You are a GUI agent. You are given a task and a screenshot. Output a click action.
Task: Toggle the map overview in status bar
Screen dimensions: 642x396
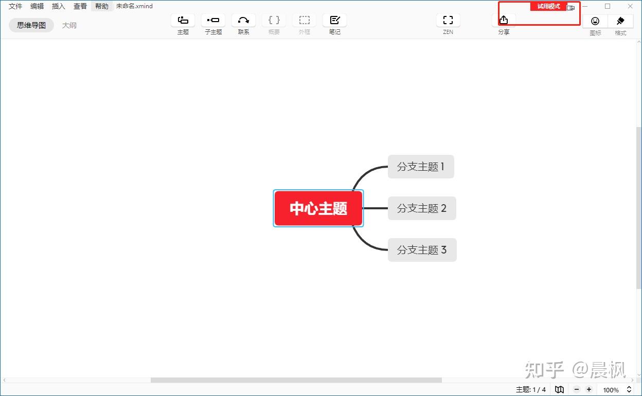click(559, 390)
